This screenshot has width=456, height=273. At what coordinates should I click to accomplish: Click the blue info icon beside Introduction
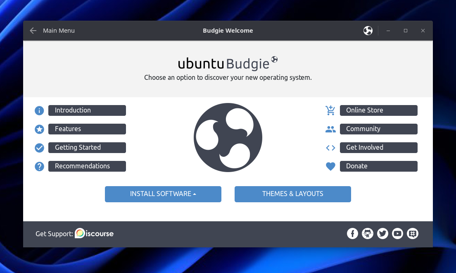[x=39, y=110]
